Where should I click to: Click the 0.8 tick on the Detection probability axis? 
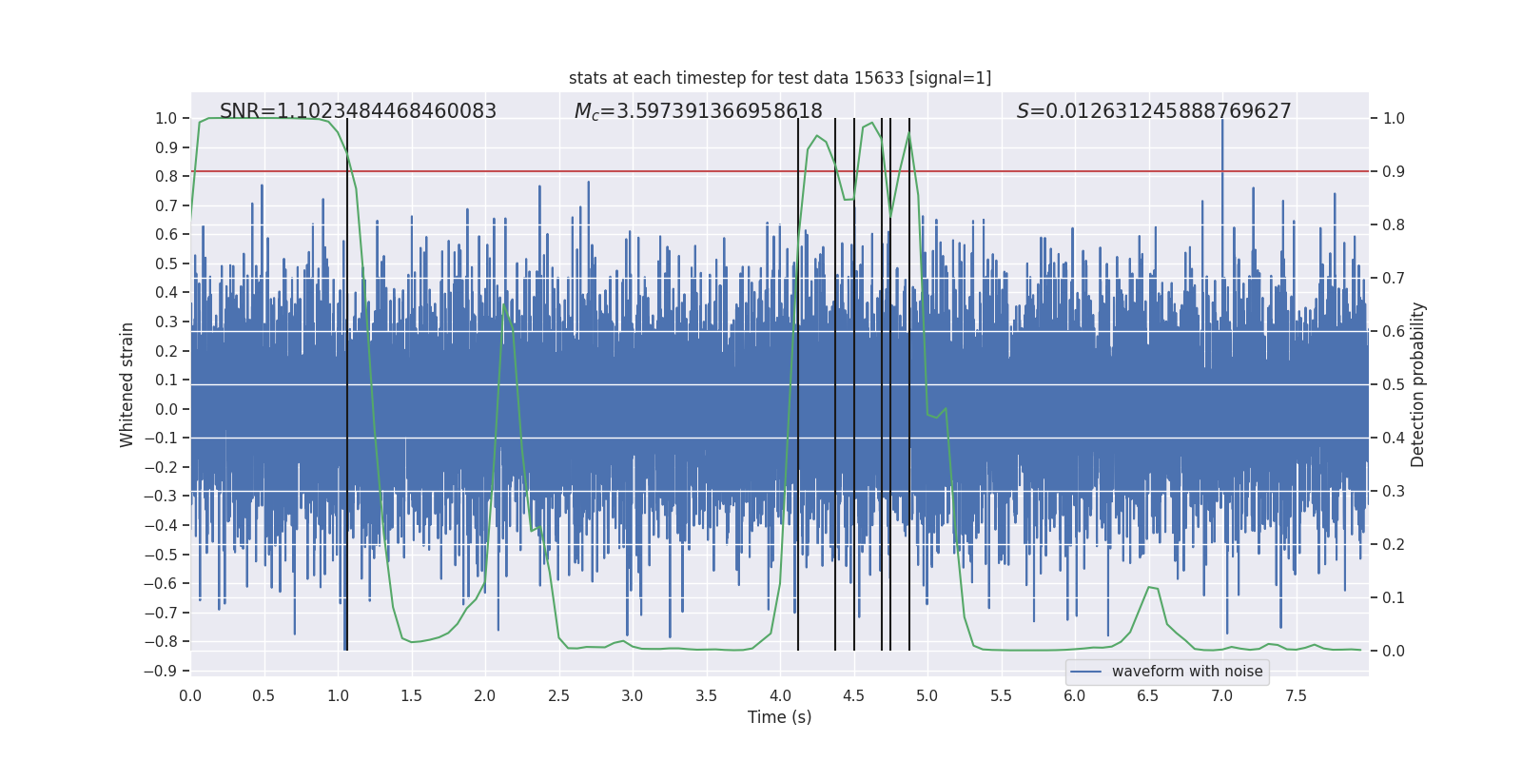click(1394, 224)
